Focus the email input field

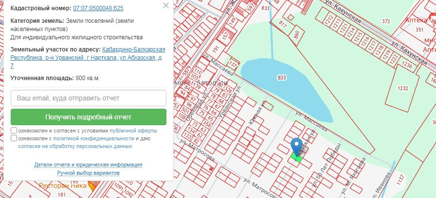89,98
